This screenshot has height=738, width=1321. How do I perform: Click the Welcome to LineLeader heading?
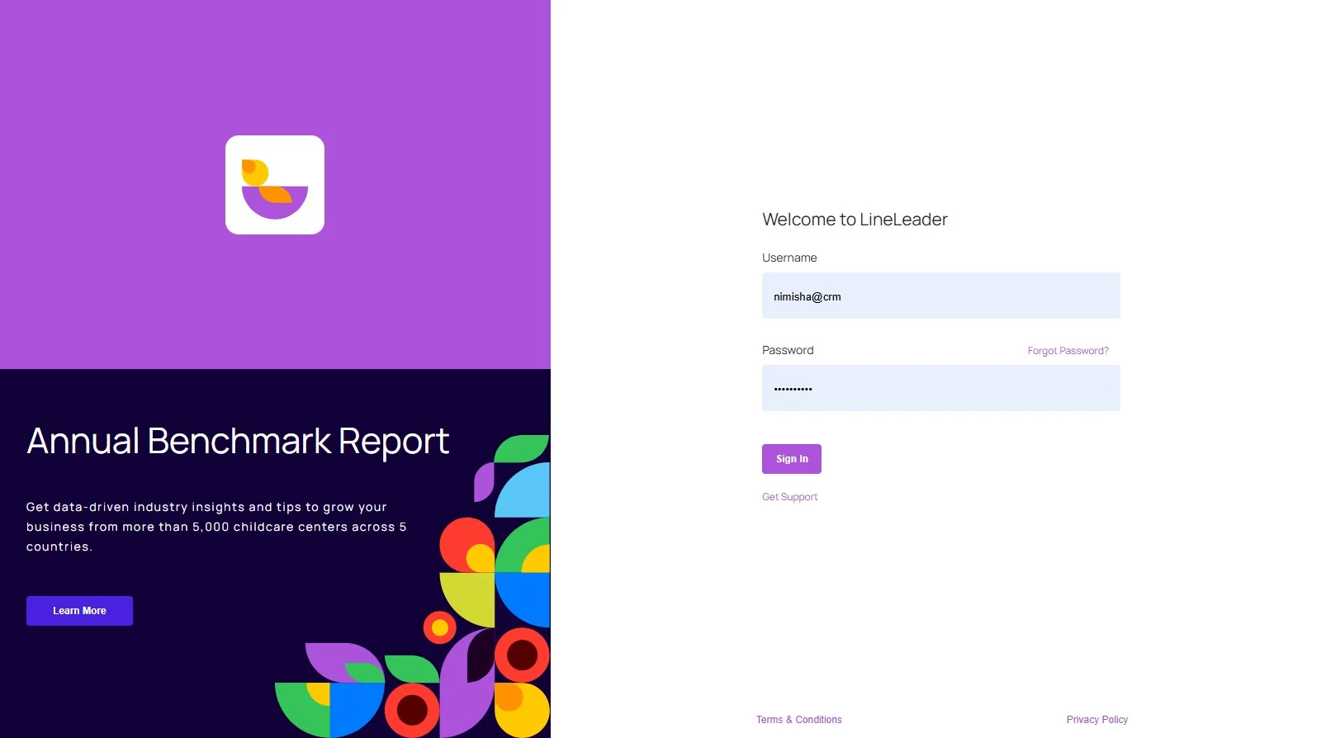tap(855, 220)
